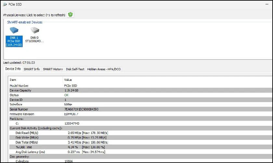Select the Avg Disk Latency (ms) row label
The height and width of the screenshot is (163, 273).
[30, 152]
